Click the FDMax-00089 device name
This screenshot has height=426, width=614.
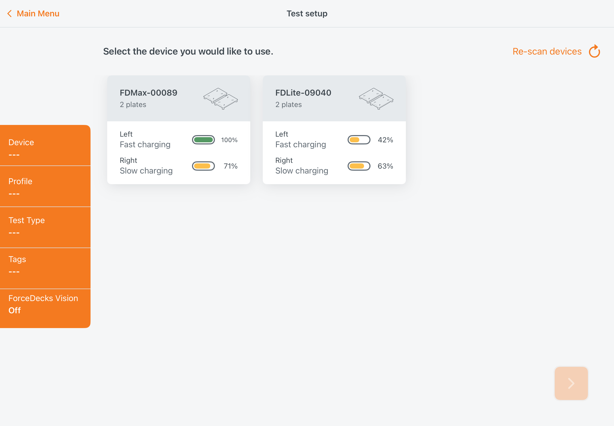(149, 93)
